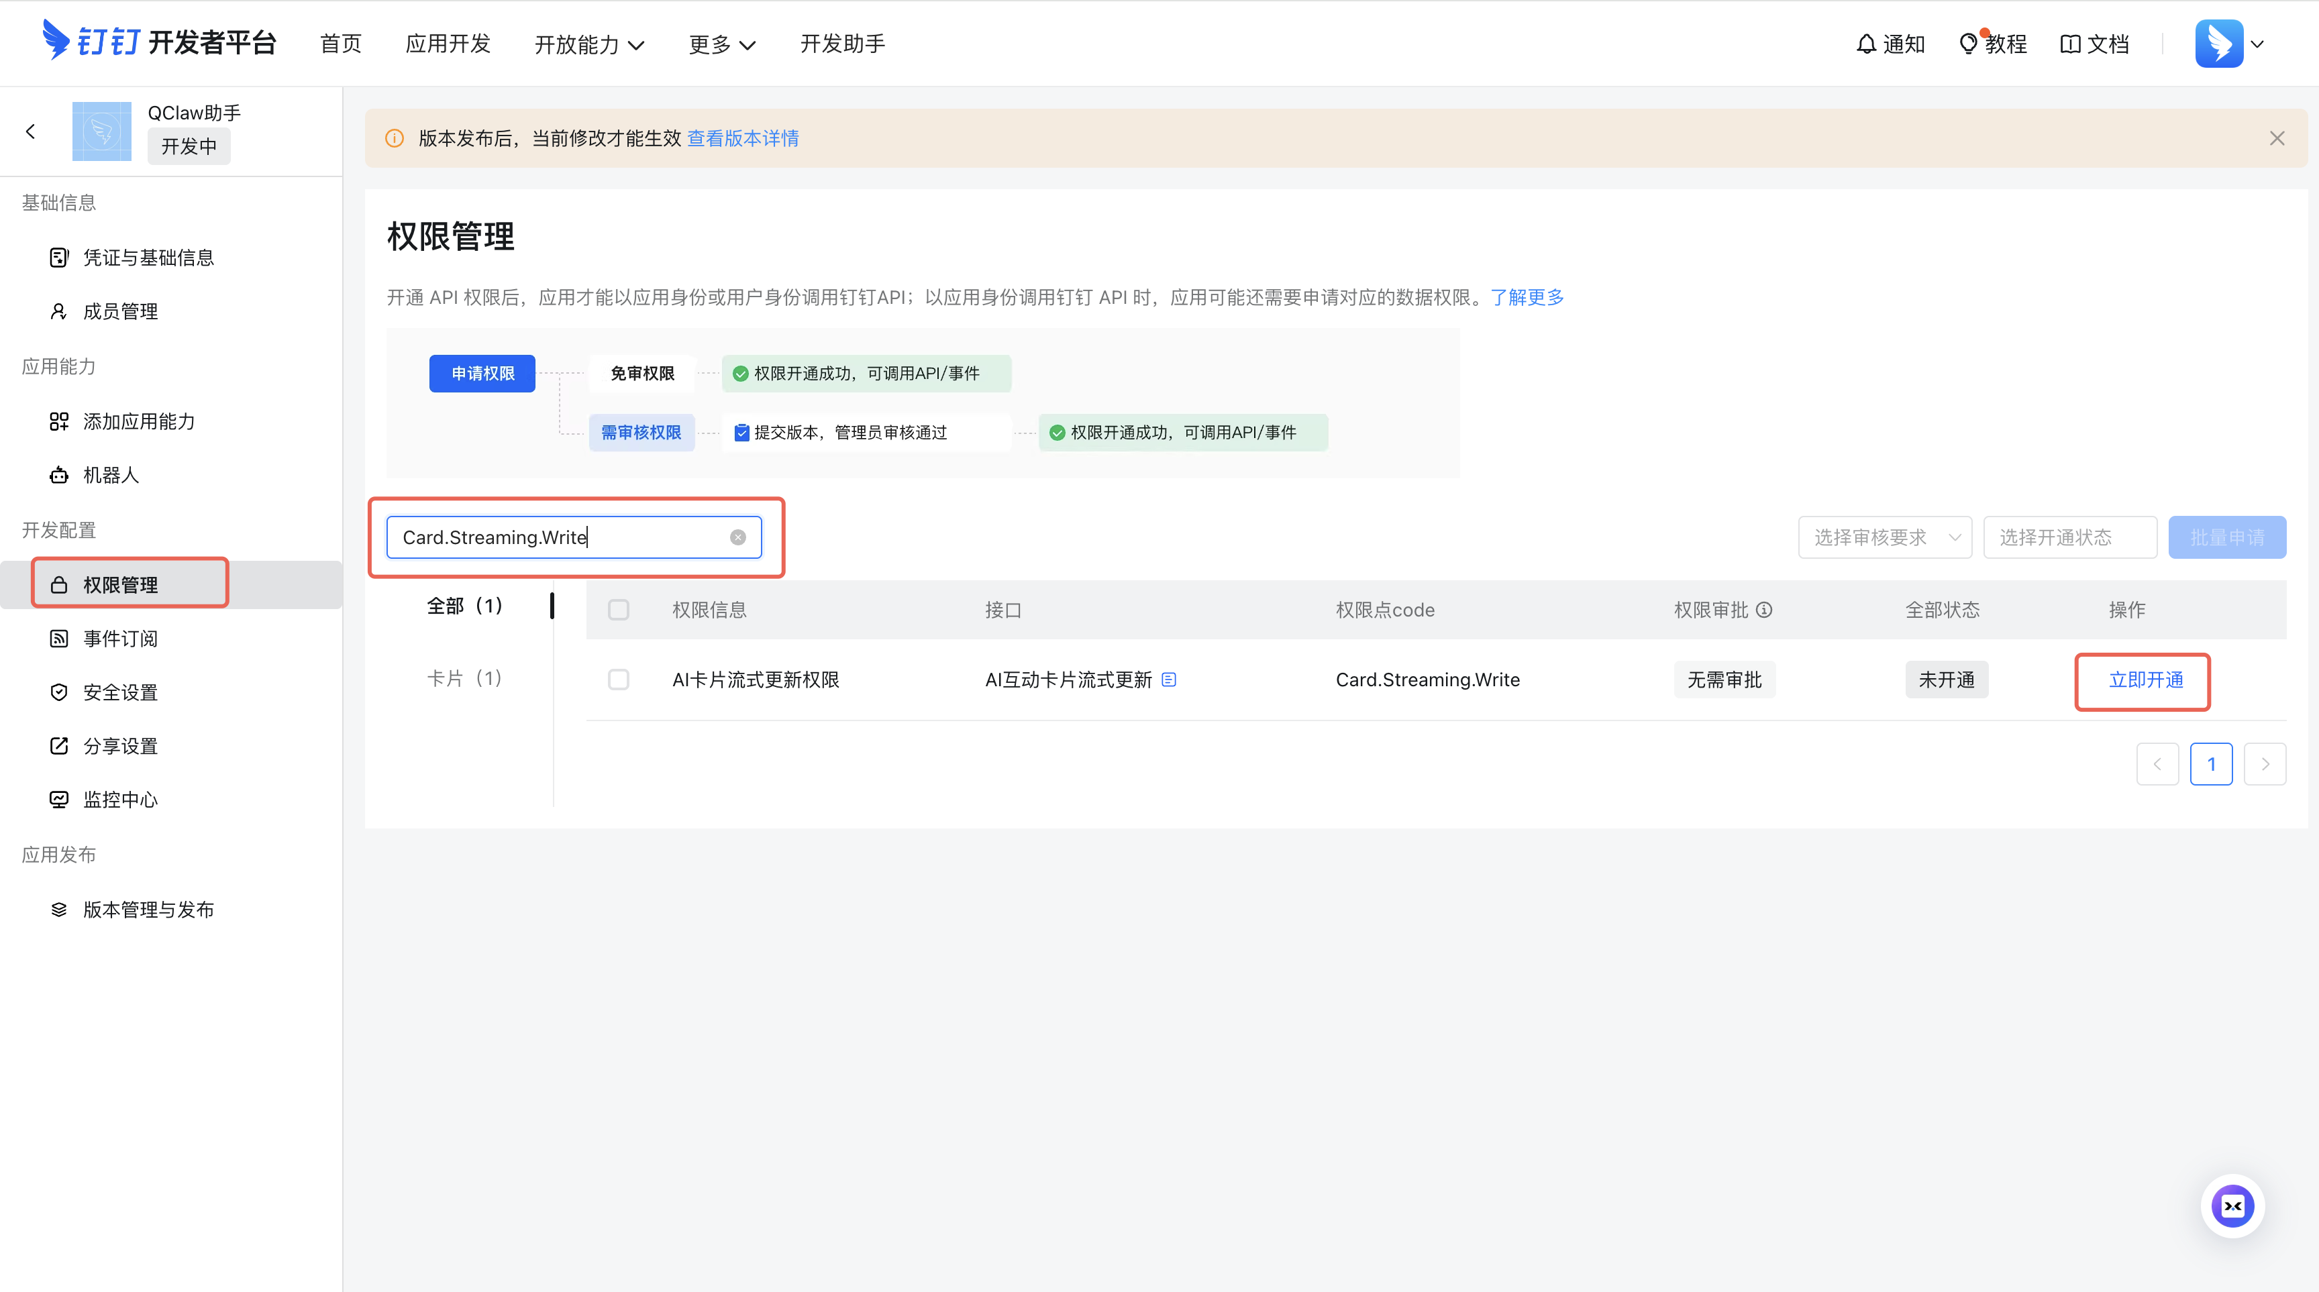Click the info icon beside 权限审批
Viewport: 2319px width, 1292px height.
(1765, 609)
